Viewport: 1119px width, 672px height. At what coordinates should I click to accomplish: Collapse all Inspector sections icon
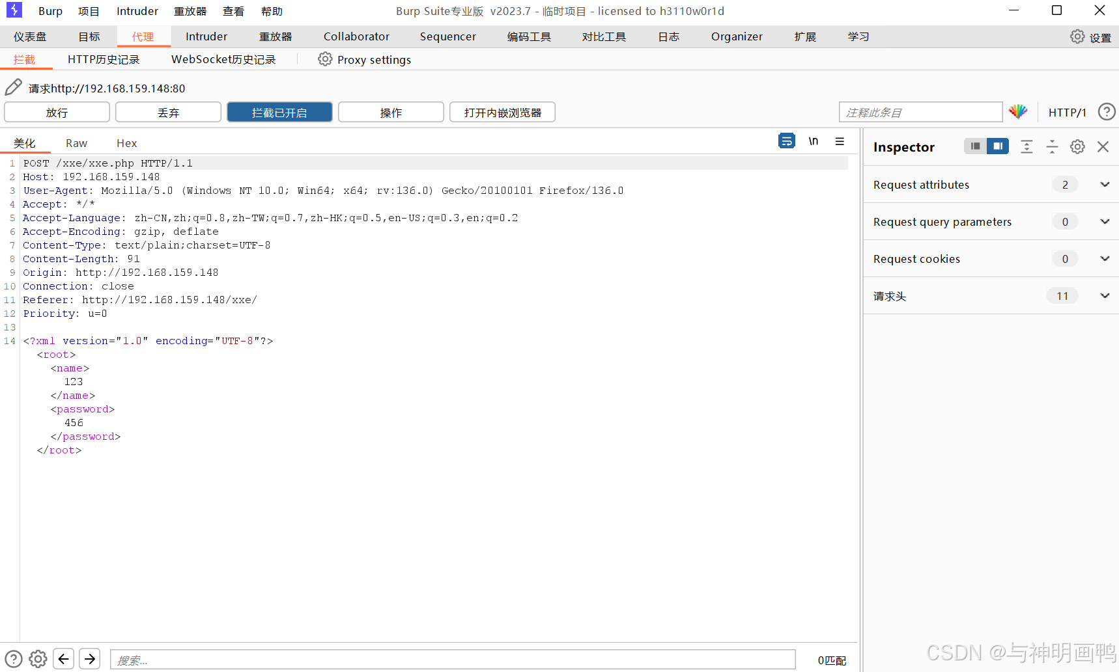[1052, 146]
